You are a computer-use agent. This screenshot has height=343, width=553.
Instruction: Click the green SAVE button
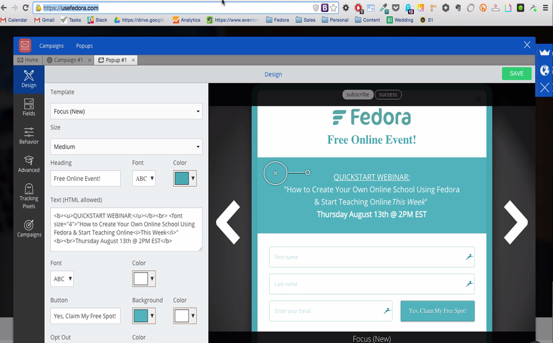point(516,74)
